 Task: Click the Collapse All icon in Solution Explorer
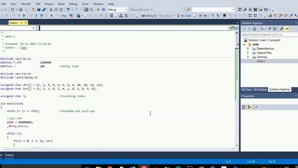[x=270, y=29]
